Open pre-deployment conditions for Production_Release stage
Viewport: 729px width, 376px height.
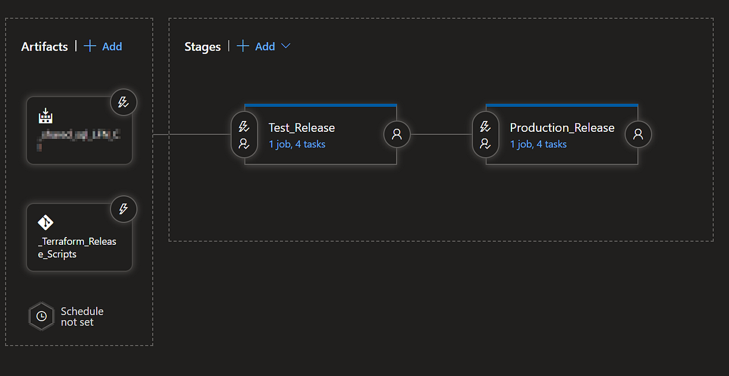485,126
